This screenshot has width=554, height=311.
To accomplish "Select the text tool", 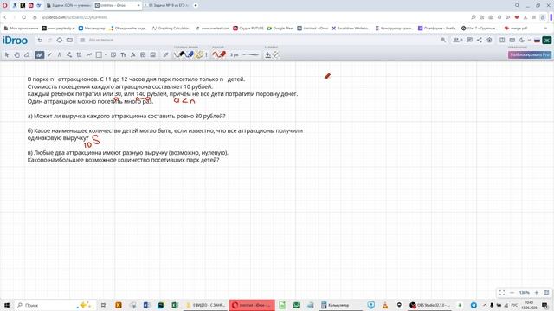I will coord(123,54).
